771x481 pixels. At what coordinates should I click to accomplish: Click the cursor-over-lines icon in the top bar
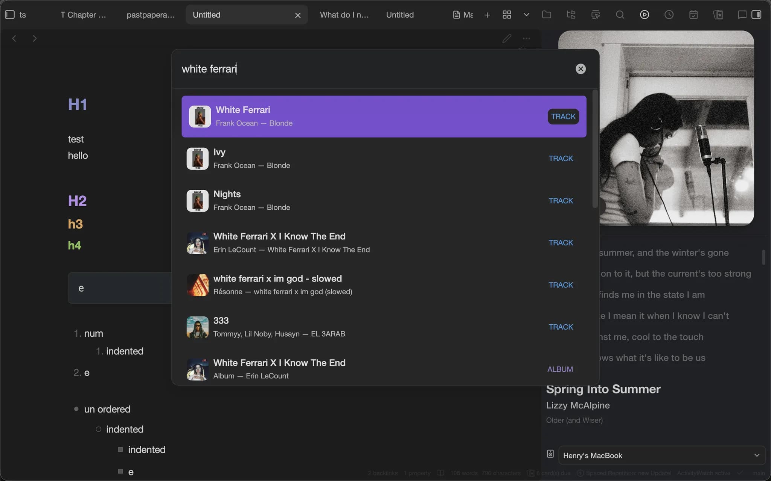596,15
